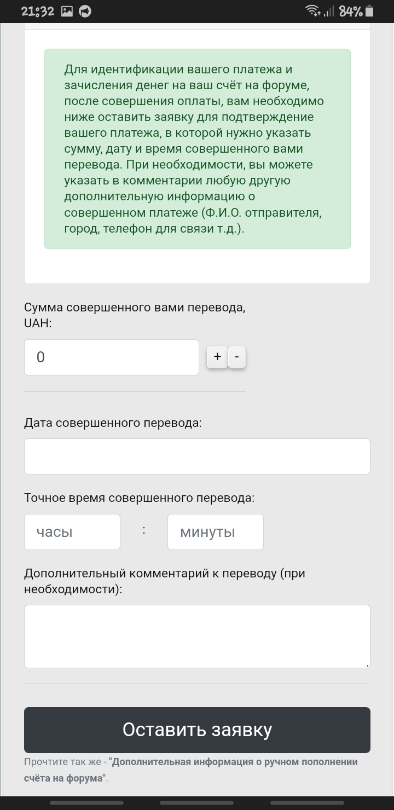The width and height of the screenshot is (394, 810).
Task: Focus the UAH transfer amount field
Action: coord(112,357)
